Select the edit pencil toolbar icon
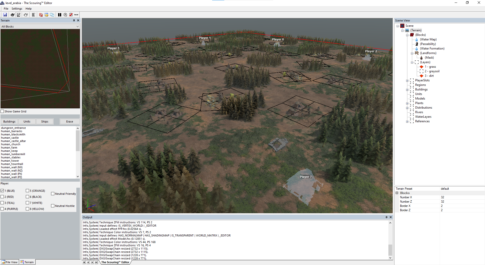 pos(18,15)
